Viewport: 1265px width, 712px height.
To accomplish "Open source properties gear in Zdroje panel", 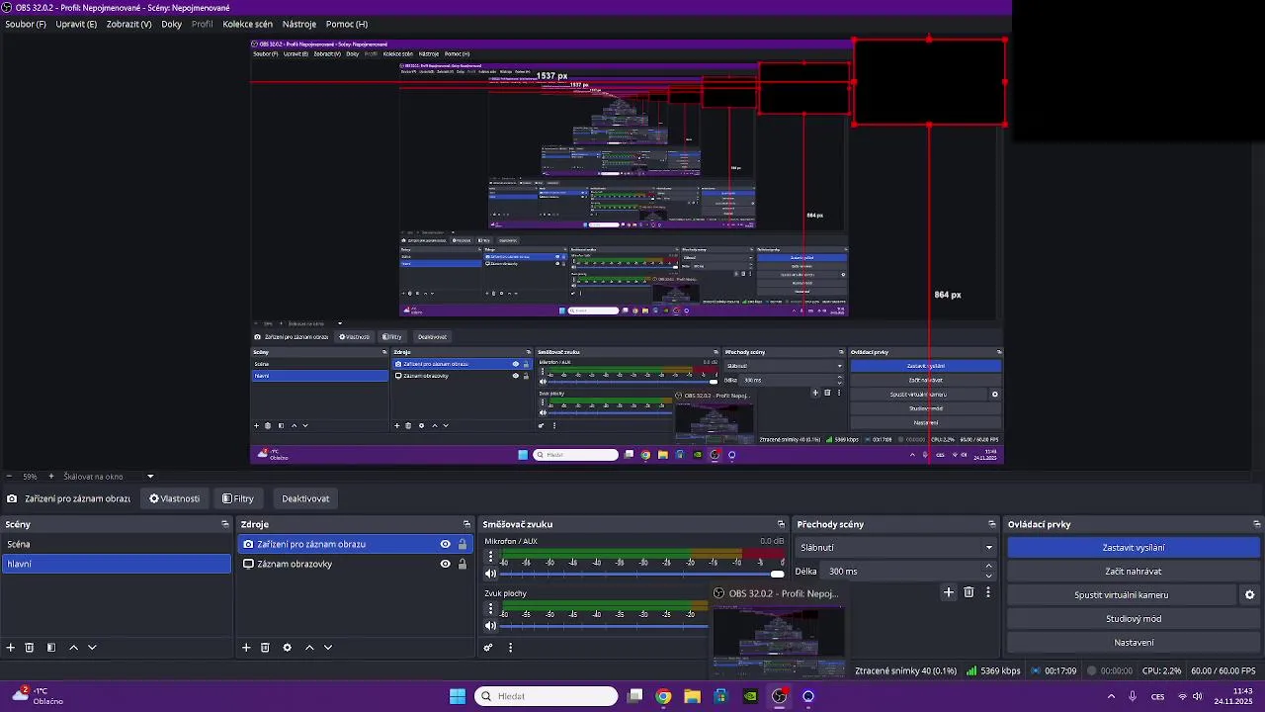I will (x=287, y=648).
